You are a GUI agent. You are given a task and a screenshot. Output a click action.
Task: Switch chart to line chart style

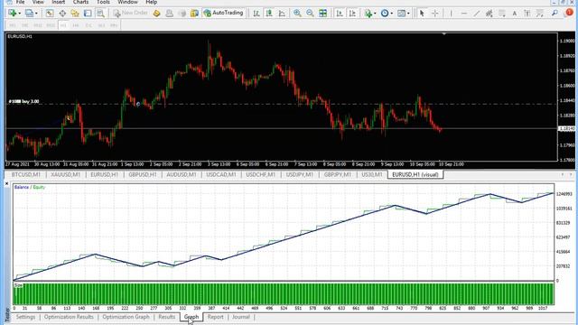pyautogui.click(x=282, y=14)
